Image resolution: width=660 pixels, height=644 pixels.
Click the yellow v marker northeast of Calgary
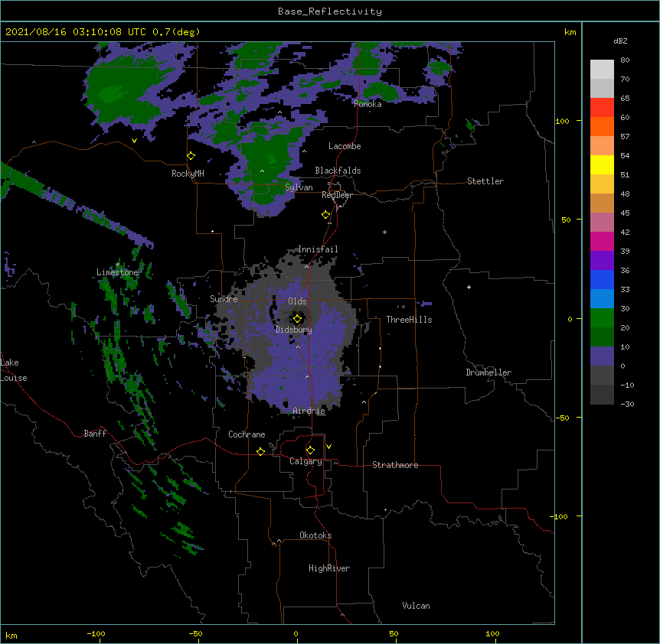click(x=328, y=447)
